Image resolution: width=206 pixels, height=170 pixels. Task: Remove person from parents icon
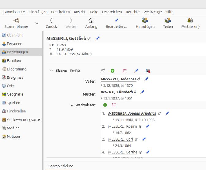(148, 71)
